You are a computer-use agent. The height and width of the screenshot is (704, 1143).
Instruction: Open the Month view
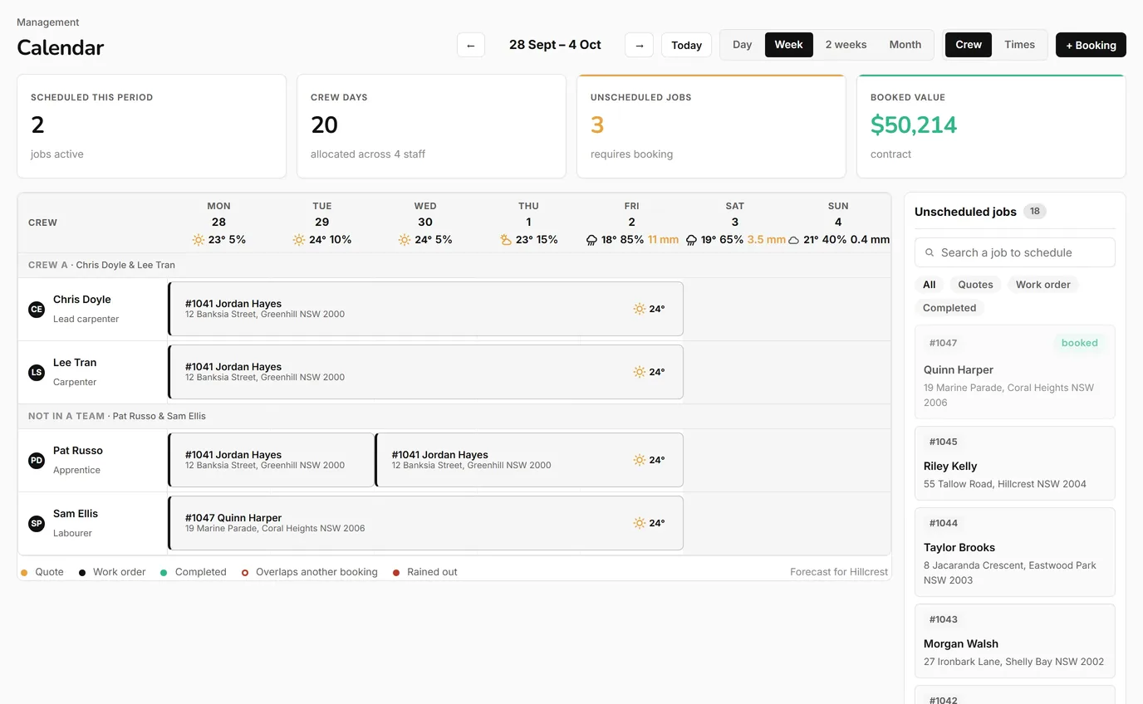(x=905, y=45)
